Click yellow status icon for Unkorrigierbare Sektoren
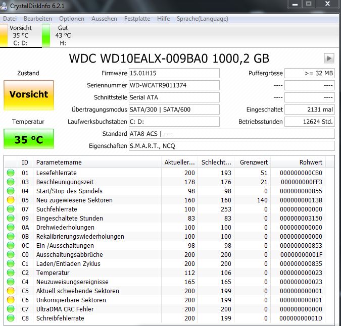 [11, 300]
